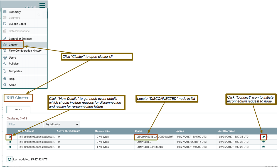Click disconnect power icon for nifi-ambari-07

pyautogui.click(x=264, y=147)
